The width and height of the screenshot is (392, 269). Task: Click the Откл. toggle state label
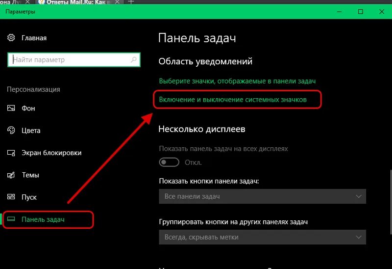tap(193, 162)
